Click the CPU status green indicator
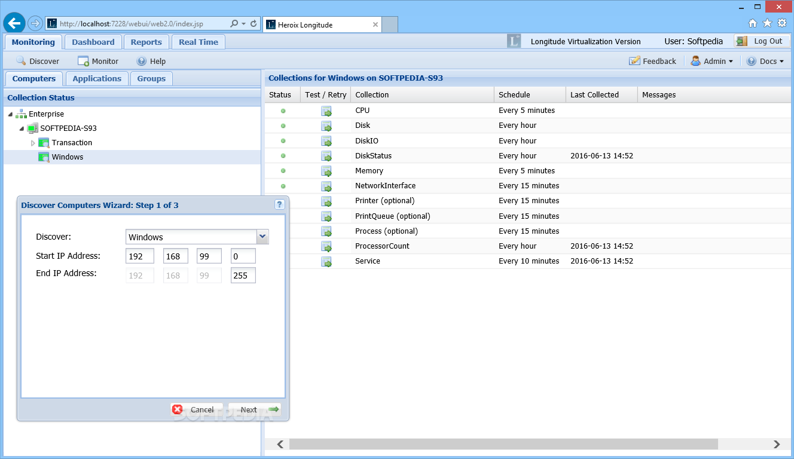 tap(283, 111)
